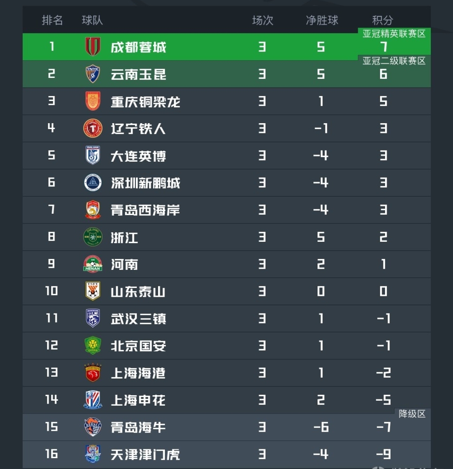Screen dimensions: 453x469
Task: Click the 青岛海牛 team name
Action: (138, 428)
